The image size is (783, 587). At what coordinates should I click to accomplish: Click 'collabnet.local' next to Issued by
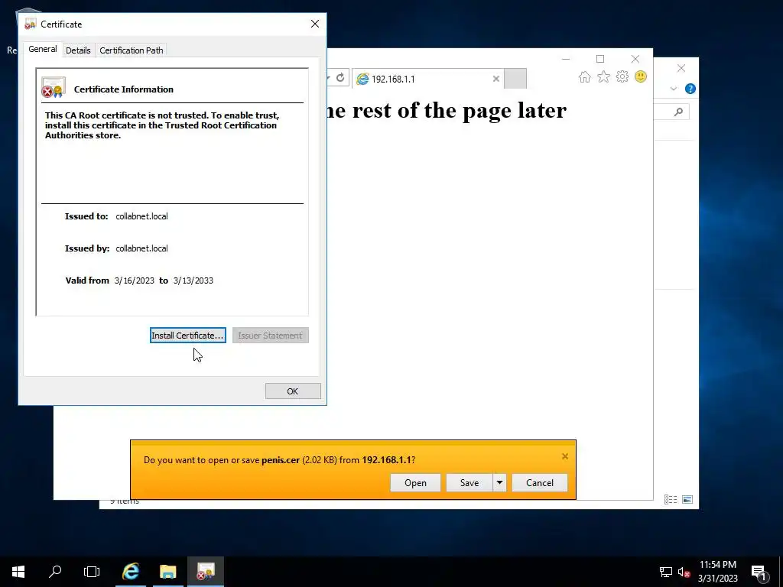tap(141, 248)
